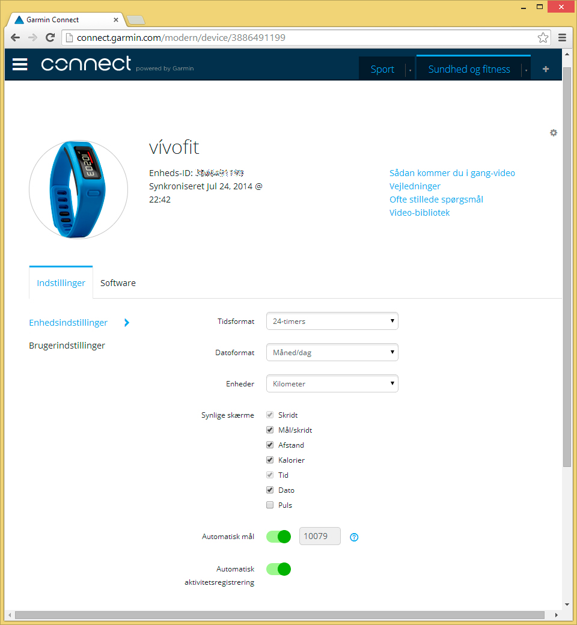The image size is (577, 625).
Task: Turn off the Automatisk mål switch
Action: (x=279, y=537)
